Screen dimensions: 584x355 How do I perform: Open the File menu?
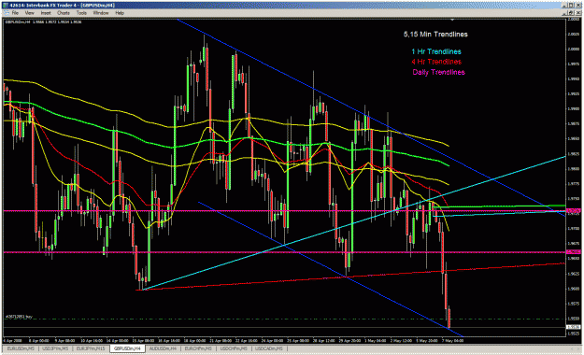click(x=15, y=13)
